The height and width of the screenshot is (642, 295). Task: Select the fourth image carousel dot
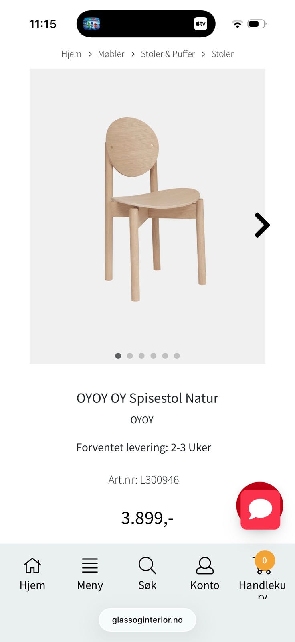(153, 356)
